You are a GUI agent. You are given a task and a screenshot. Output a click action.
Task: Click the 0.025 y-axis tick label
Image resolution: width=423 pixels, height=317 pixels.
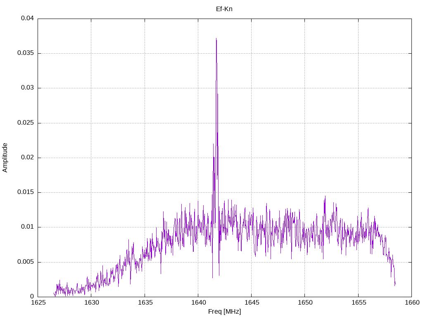tap(26, 123)
